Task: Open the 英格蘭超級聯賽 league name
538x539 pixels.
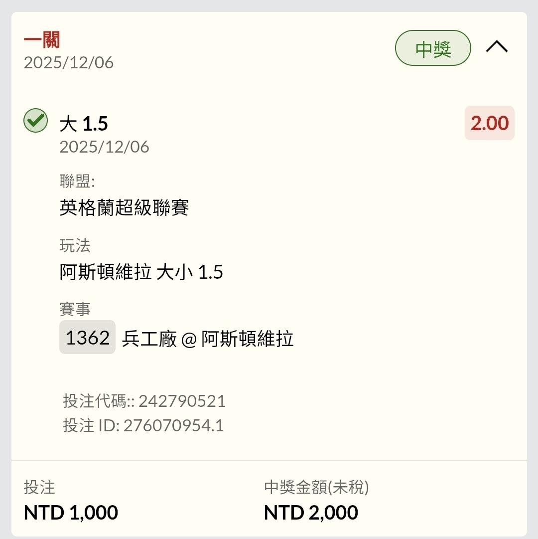Action: pyautogui.click(x=124, y=207)
